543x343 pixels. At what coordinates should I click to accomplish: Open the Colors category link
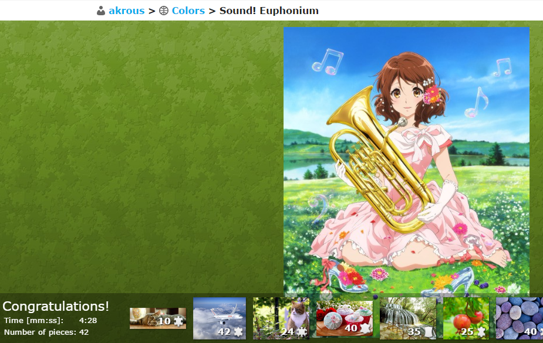pos(188,11)
